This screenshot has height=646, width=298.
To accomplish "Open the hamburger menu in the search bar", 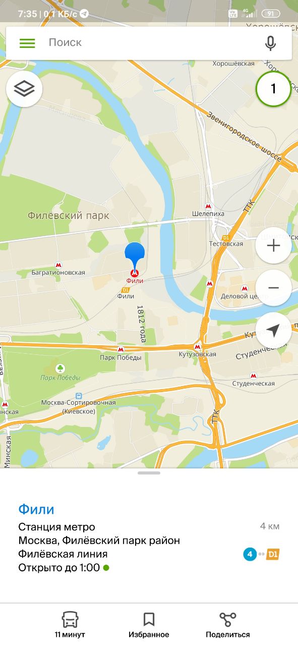I will pos(27,43).
